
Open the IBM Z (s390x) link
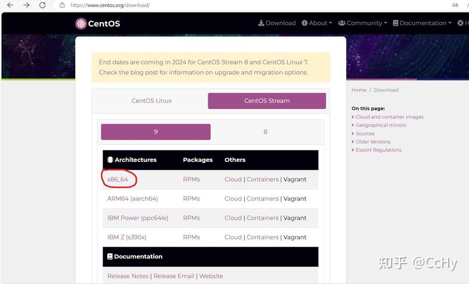point(127,237)
